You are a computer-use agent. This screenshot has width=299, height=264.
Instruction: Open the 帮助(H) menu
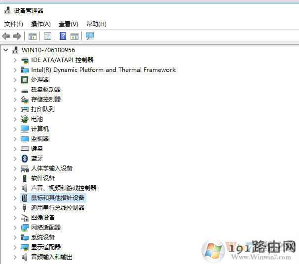(x=96, y=24)
